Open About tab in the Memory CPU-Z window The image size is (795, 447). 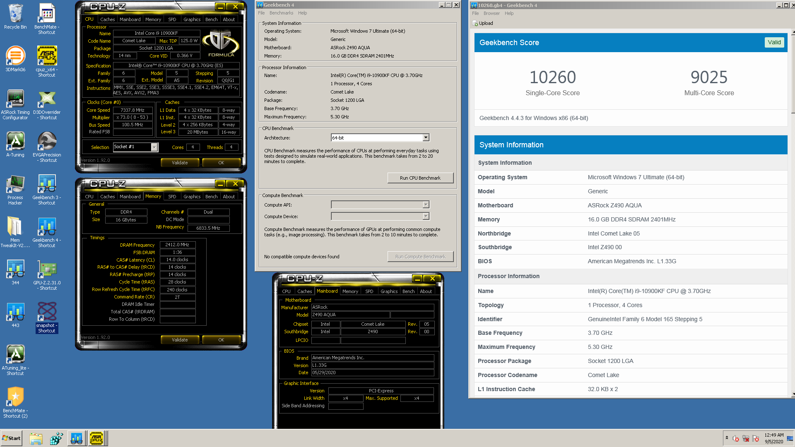click(x=229, y=197)
